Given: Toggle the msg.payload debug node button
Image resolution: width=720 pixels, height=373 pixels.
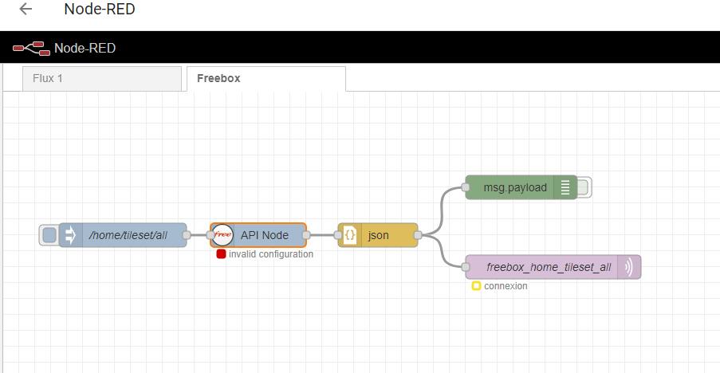Looking at the screenshot, I should point(583,187).
